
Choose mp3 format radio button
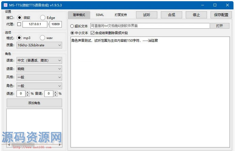(19, 38)
